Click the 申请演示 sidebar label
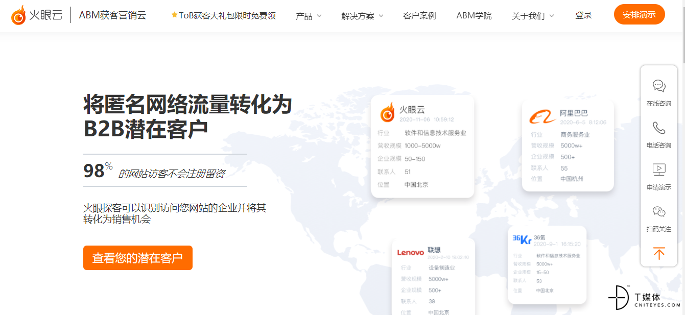The image size is (685, 315). pyautogui.click(x=659, y=187)
